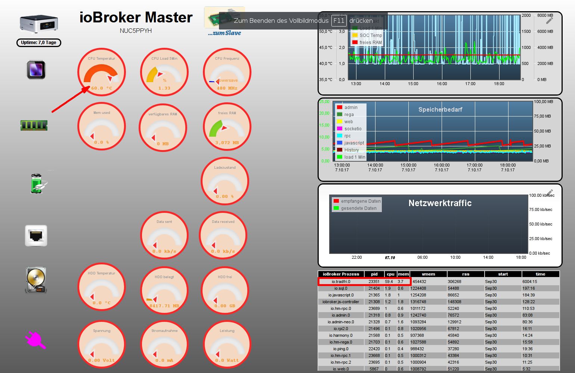Click the CPU Load 5Min gauge

tap(164, 72)
